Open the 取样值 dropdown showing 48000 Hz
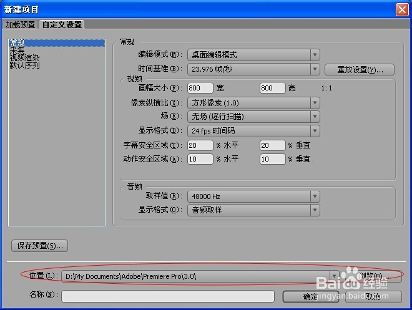 click(253, 196)
